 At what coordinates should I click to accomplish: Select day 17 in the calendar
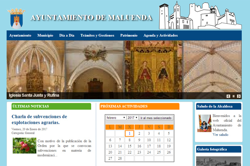pyautogui.click(x=149, y=146)
